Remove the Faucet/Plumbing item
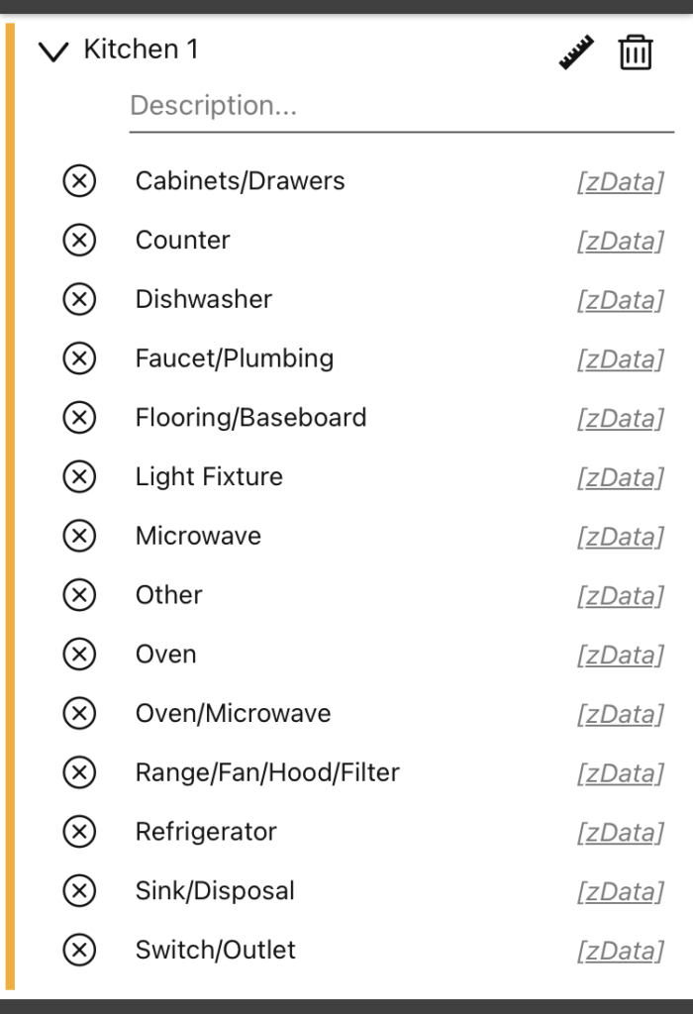 coord(79,358)
